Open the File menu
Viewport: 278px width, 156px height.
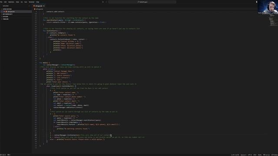(1, 2)
